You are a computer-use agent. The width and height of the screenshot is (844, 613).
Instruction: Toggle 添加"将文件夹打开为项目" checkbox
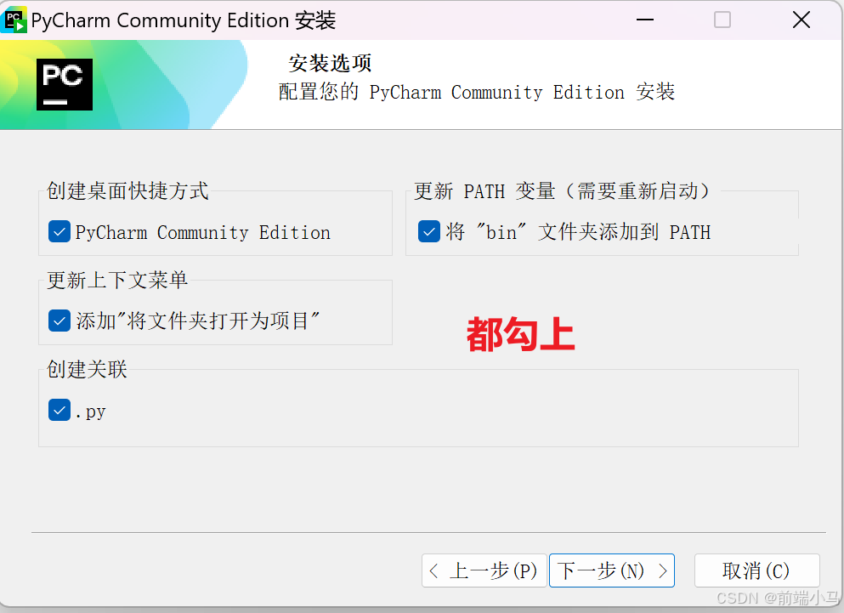click(x=59, y=321)
